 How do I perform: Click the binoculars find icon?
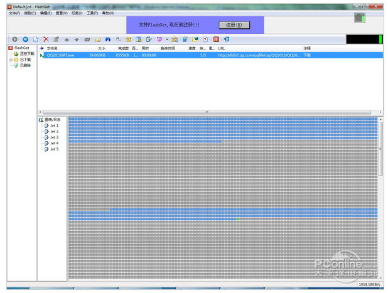pyautogui.click(x=107, y=40)
